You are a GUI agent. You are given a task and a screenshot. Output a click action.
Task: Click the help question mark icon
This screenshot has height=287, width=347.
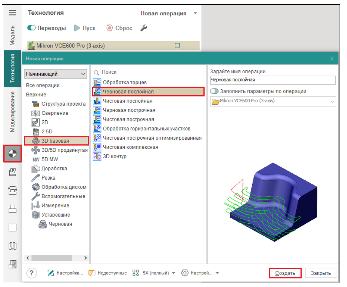31,273
